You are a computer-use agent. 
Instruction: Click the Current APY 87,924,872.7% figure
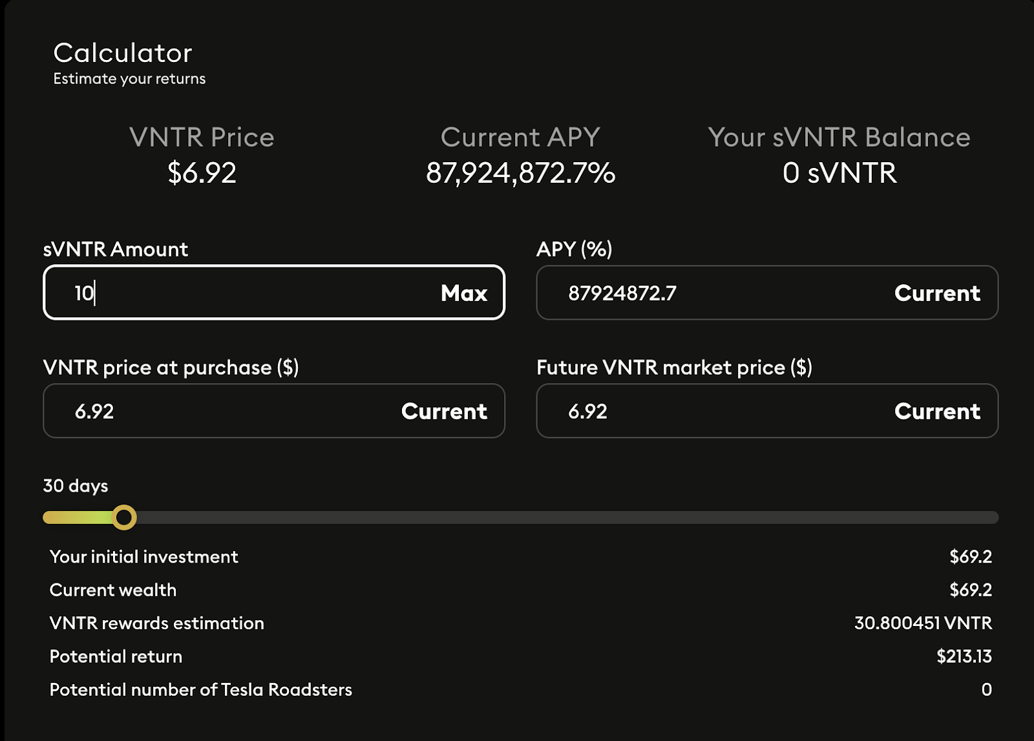(x=520, y=173)
